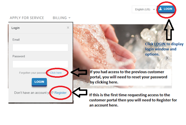Open the Register link

tap(61, 93)
